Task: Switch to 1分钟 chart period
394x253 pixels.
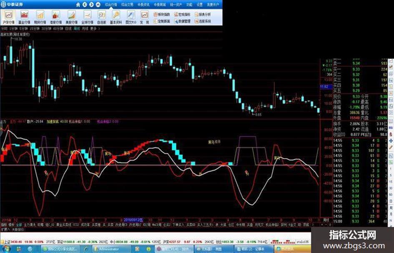Action: pos(13,29)
